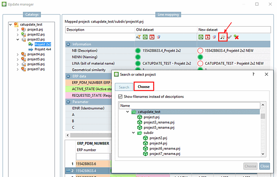Click the pink-blue books icon under Old dataset
277x177 pixels.
pos(158,37)
